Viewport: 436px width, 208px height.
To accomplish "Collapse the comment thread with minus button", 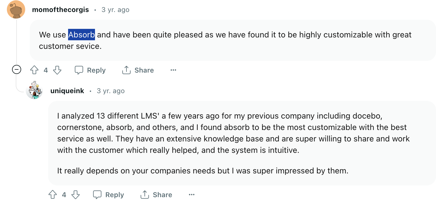I will point(16,69).
